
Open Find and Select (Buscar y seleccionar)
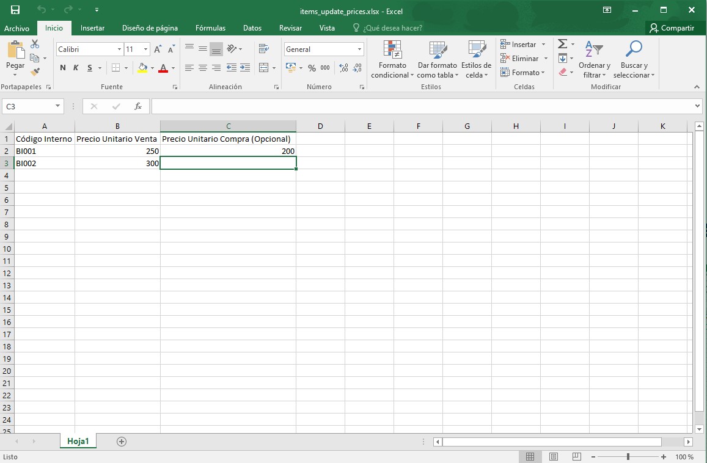tap(634, 60)
